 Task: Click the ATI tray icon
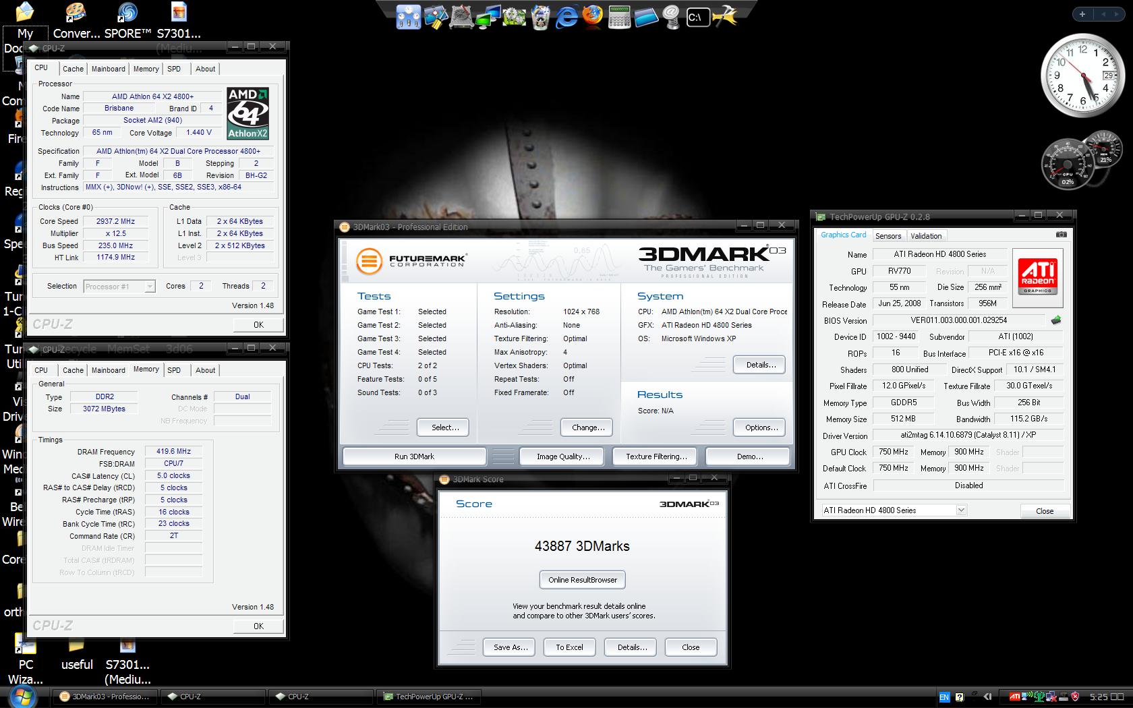(x=1014, y=697)
